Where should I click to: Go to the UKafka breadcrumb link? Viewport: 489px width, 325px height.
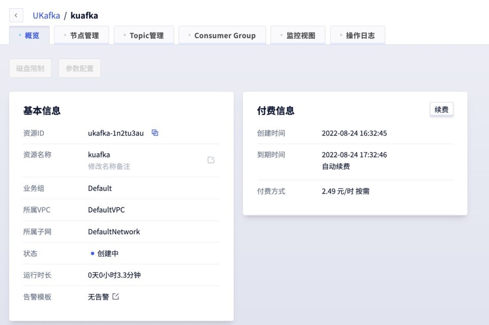[46, 16]
